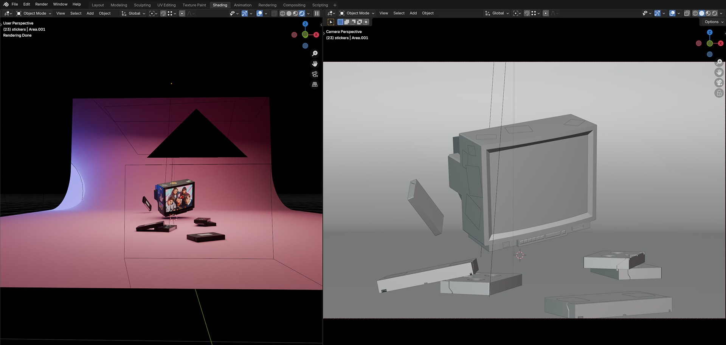Click zoom magnifier in left viewport
Viewport: 726px width, 345px height.
pyautogui.click(x=315, y=54)
